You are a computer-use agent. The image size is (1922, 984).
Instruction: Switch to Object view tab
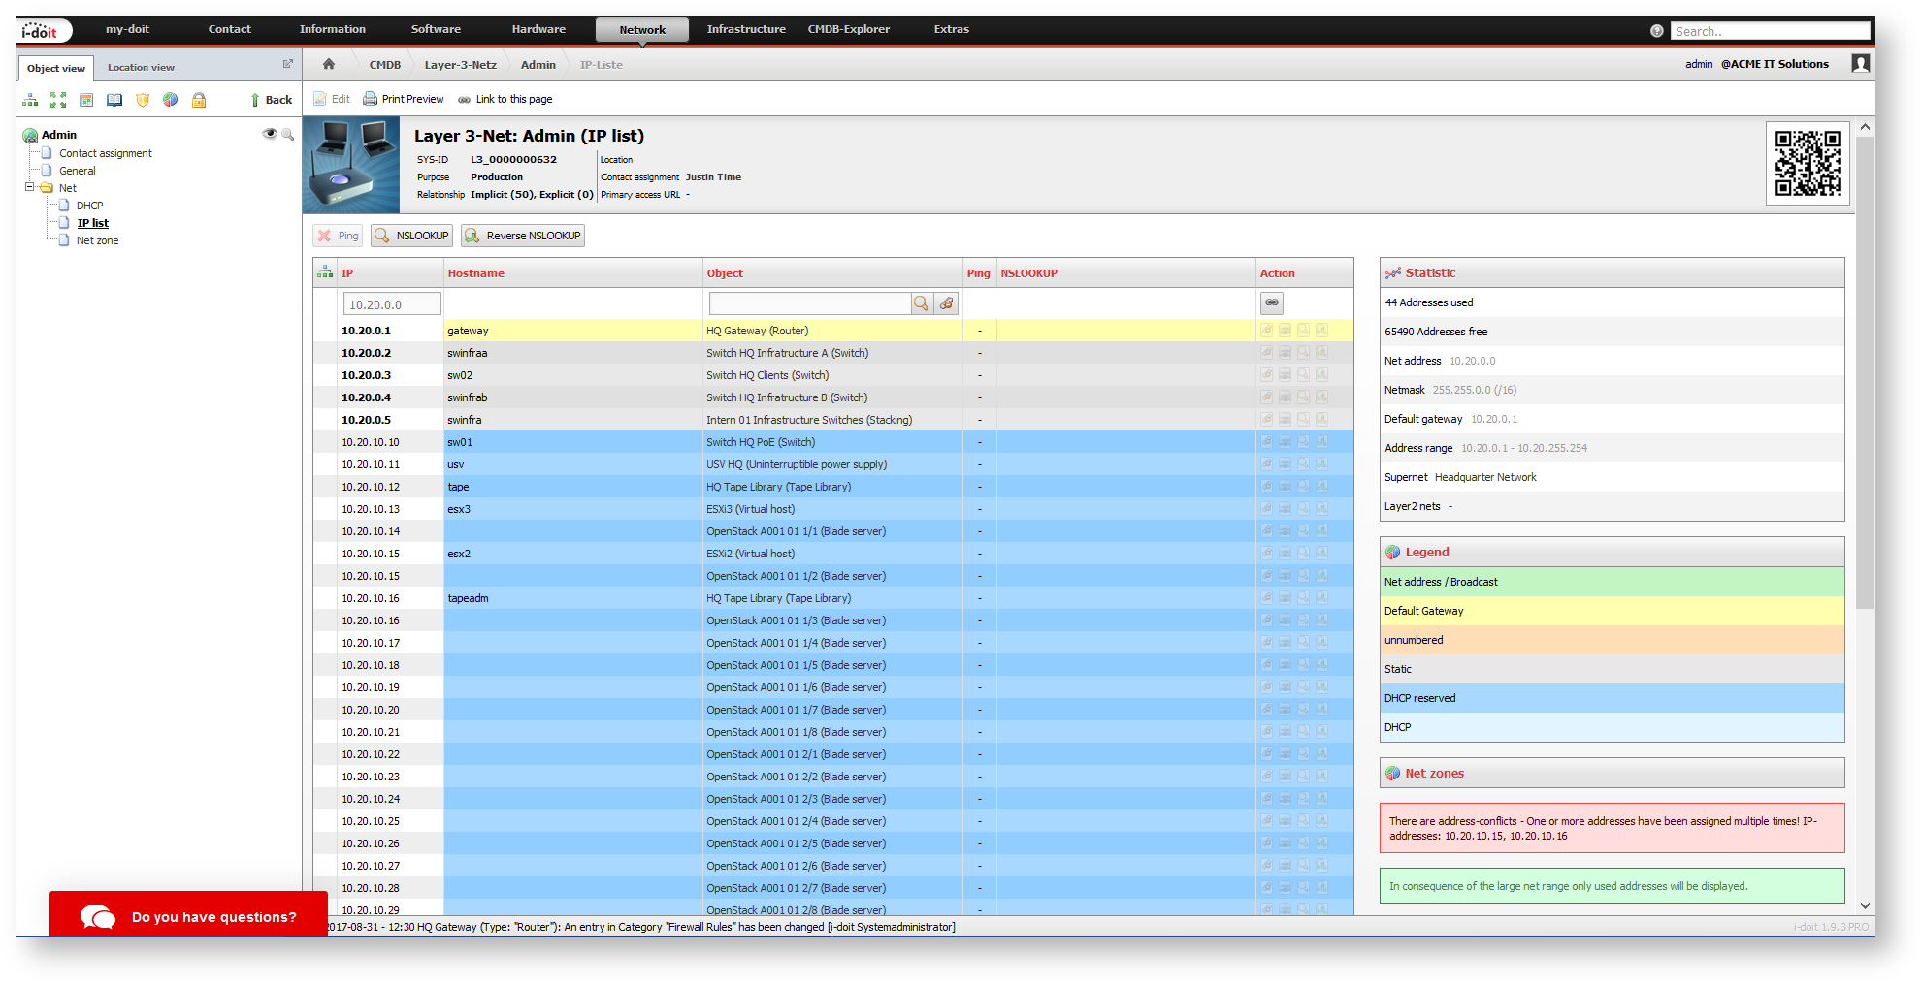coord(56,68)
